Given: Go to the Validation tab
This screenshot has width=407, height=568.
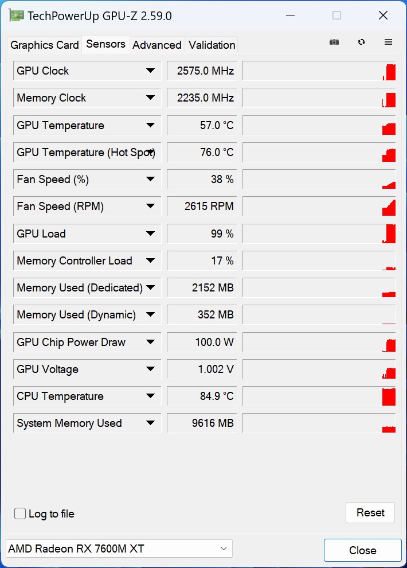Looking at the screenshot, I should tap(212, 45).
